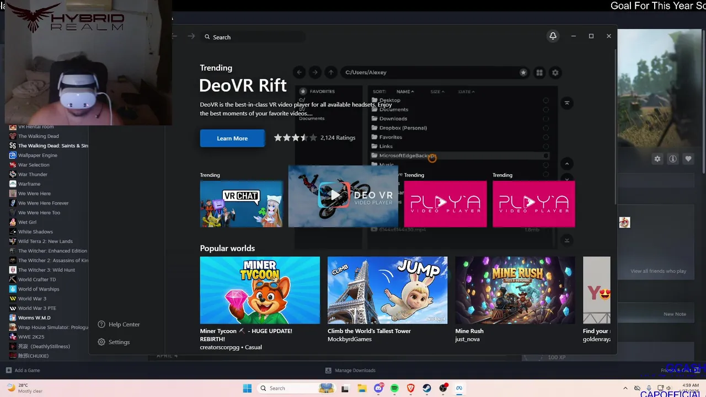Click the Windows taskbar Search box
706x397 pixels.
tap(297, 388)
